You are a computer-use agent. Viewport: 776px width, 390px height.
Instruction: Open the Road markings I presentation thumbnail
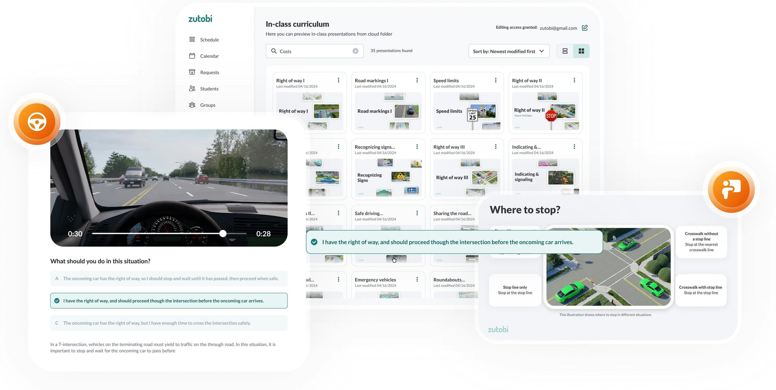(x=388, y=111)
